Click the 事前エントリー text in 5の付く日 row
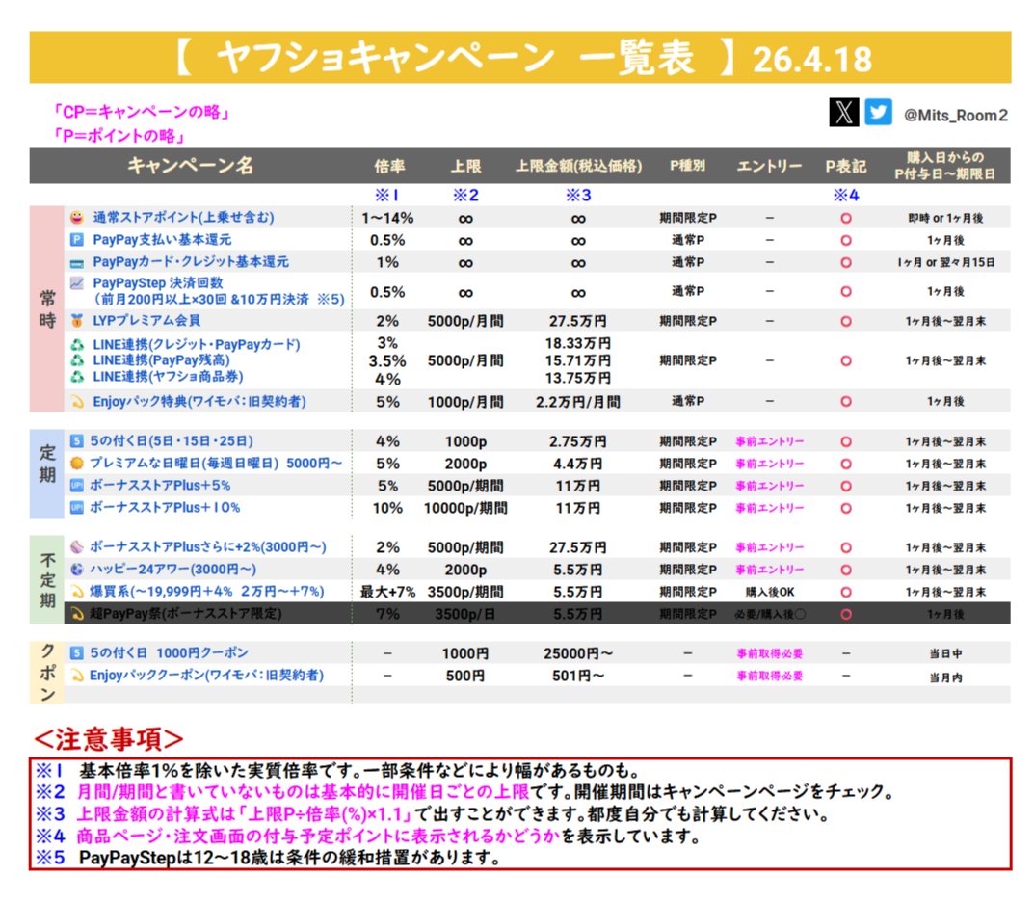 coord(770,441)
